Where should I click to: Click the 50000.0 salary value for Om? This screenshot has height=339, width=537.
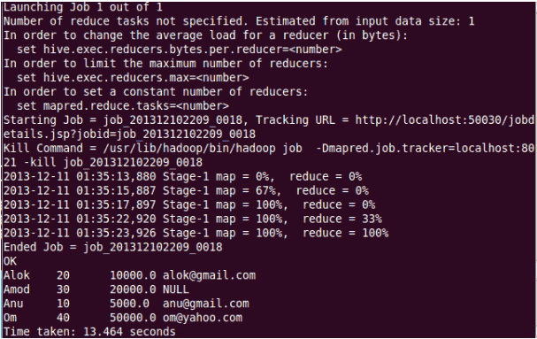[x=133, y=318]
